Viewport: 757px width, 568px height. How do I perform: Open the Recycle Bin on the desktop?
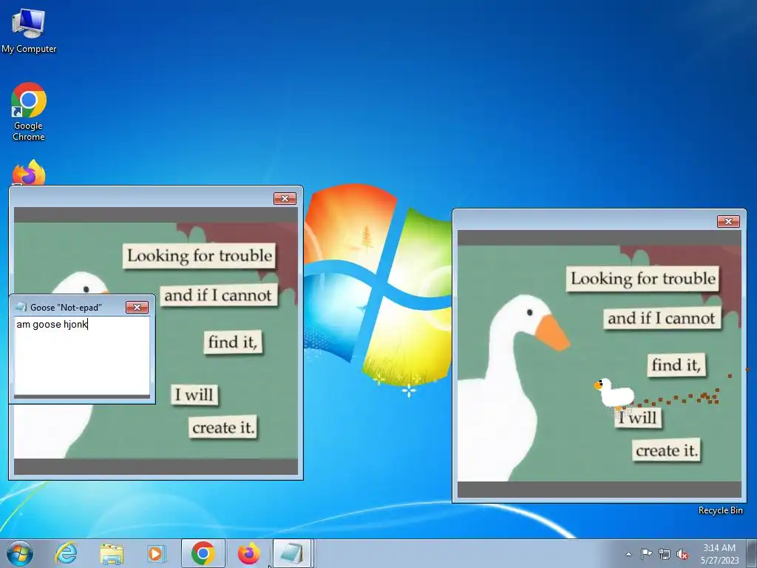click(720, 510)
